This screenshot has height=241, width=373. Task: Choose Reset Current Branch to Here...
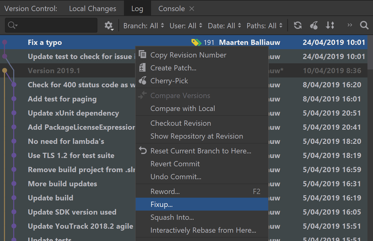point(201,151)
